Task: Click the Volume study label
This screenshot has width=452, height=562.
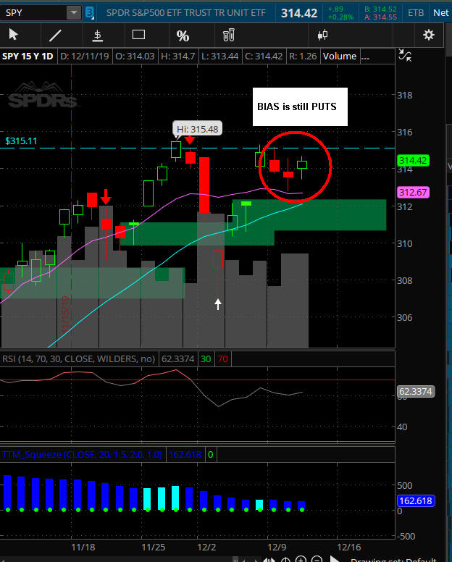Action: click(340, 56)
